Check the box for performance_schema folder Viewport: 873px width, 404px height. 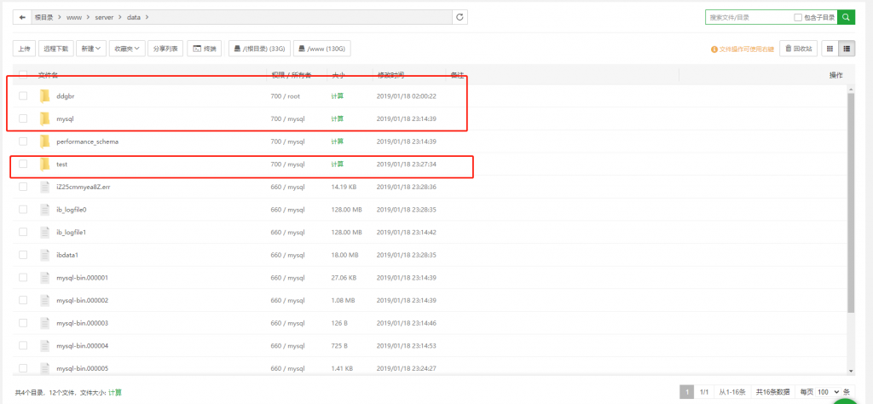coord(23,141)
